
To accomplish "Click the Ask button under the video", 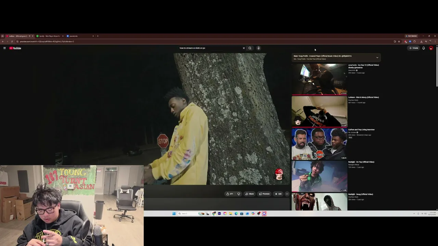I will coord(278,194).
